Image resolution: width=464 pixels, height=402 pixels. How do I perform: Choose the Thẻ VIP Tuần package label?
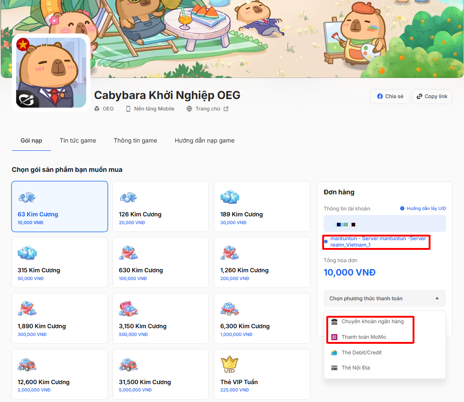[x=239, y=382]
